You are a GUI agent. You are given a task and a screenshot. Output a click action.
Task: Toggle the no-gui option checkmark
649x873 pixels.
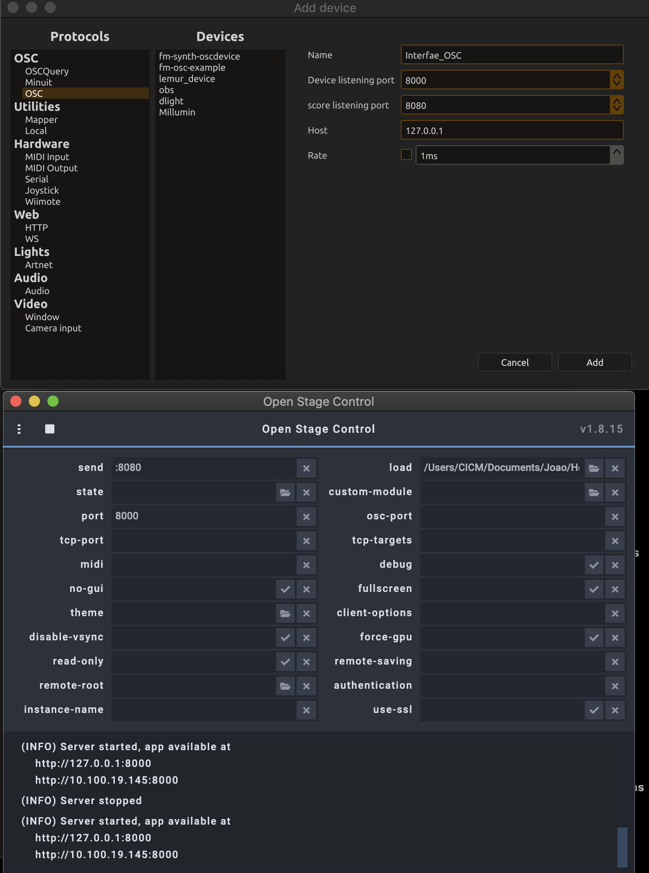285,589
